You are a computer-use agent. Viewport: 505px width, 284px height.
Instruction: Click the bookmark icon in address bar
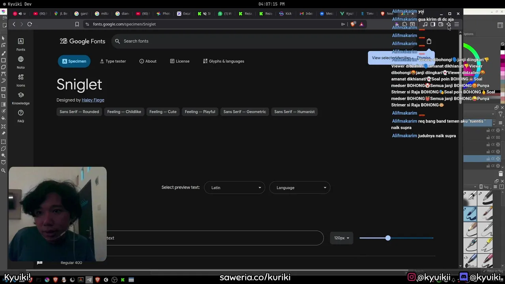coord(77,24)
